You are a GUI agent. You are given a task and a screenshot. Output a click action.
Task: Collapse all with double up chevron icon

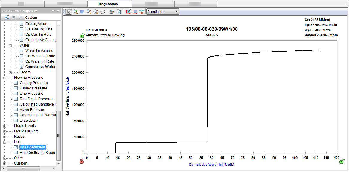click(x=20, y=17)
